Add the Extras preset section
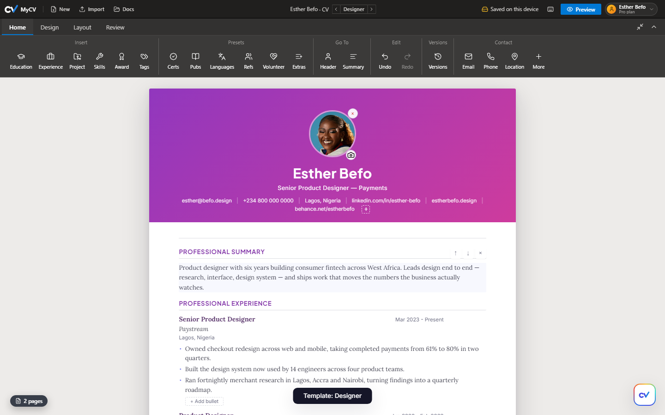This screenshot has width=665, height=415. tap(299, 61)
